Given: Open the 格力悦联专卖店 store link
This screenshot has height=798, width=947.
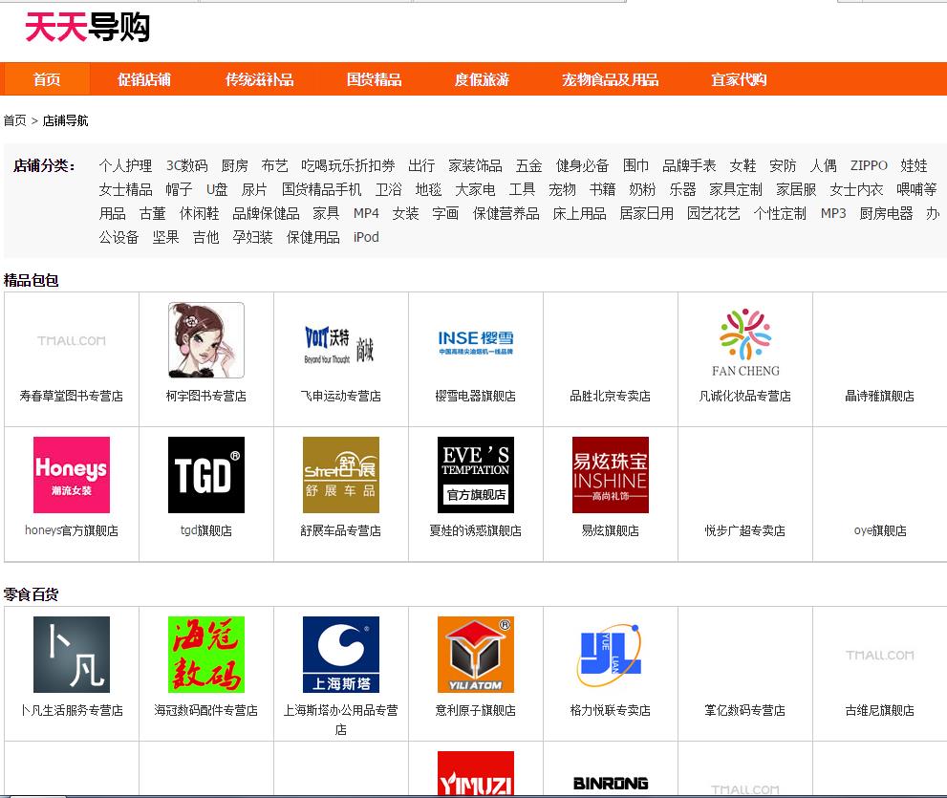Looking at the screenshot, I should pyautogui.click(x=610, y=710).
